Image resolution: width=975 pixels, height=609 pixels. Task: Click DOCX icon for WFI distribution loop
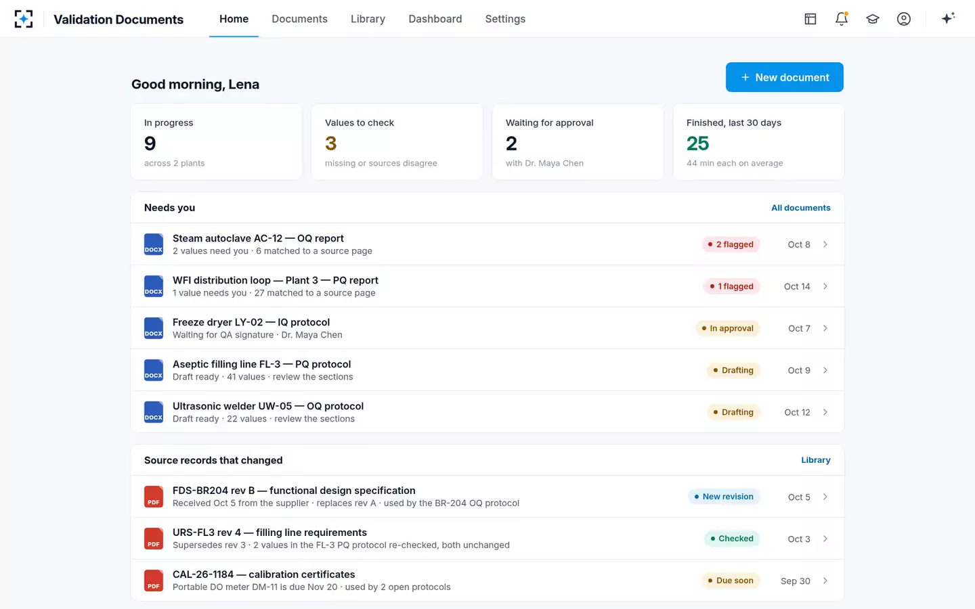pos(154,286)
